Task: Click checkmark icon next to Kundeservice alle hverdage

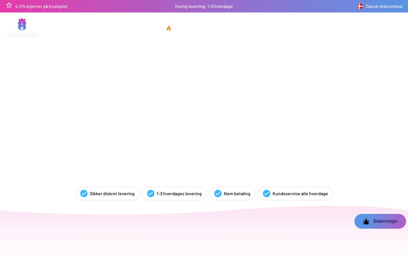Action: click(x=267, y=194)
